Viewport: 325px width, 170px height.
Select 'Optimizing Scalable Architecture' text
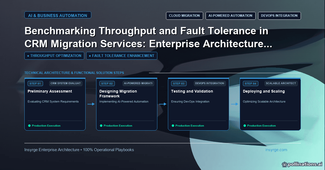pos(264,101)
